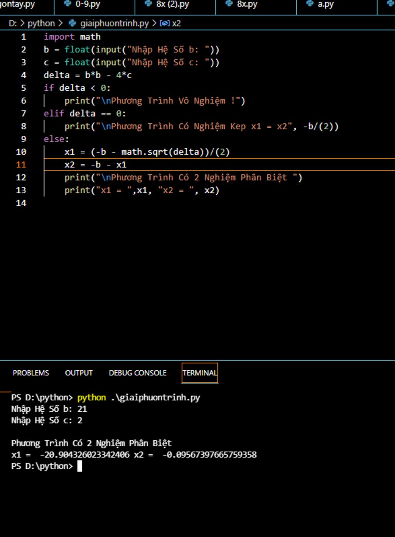Click line number 1 in gutter
Image resolution: width=395 pixels, height=537 pixels.
[x=24, y=37]
